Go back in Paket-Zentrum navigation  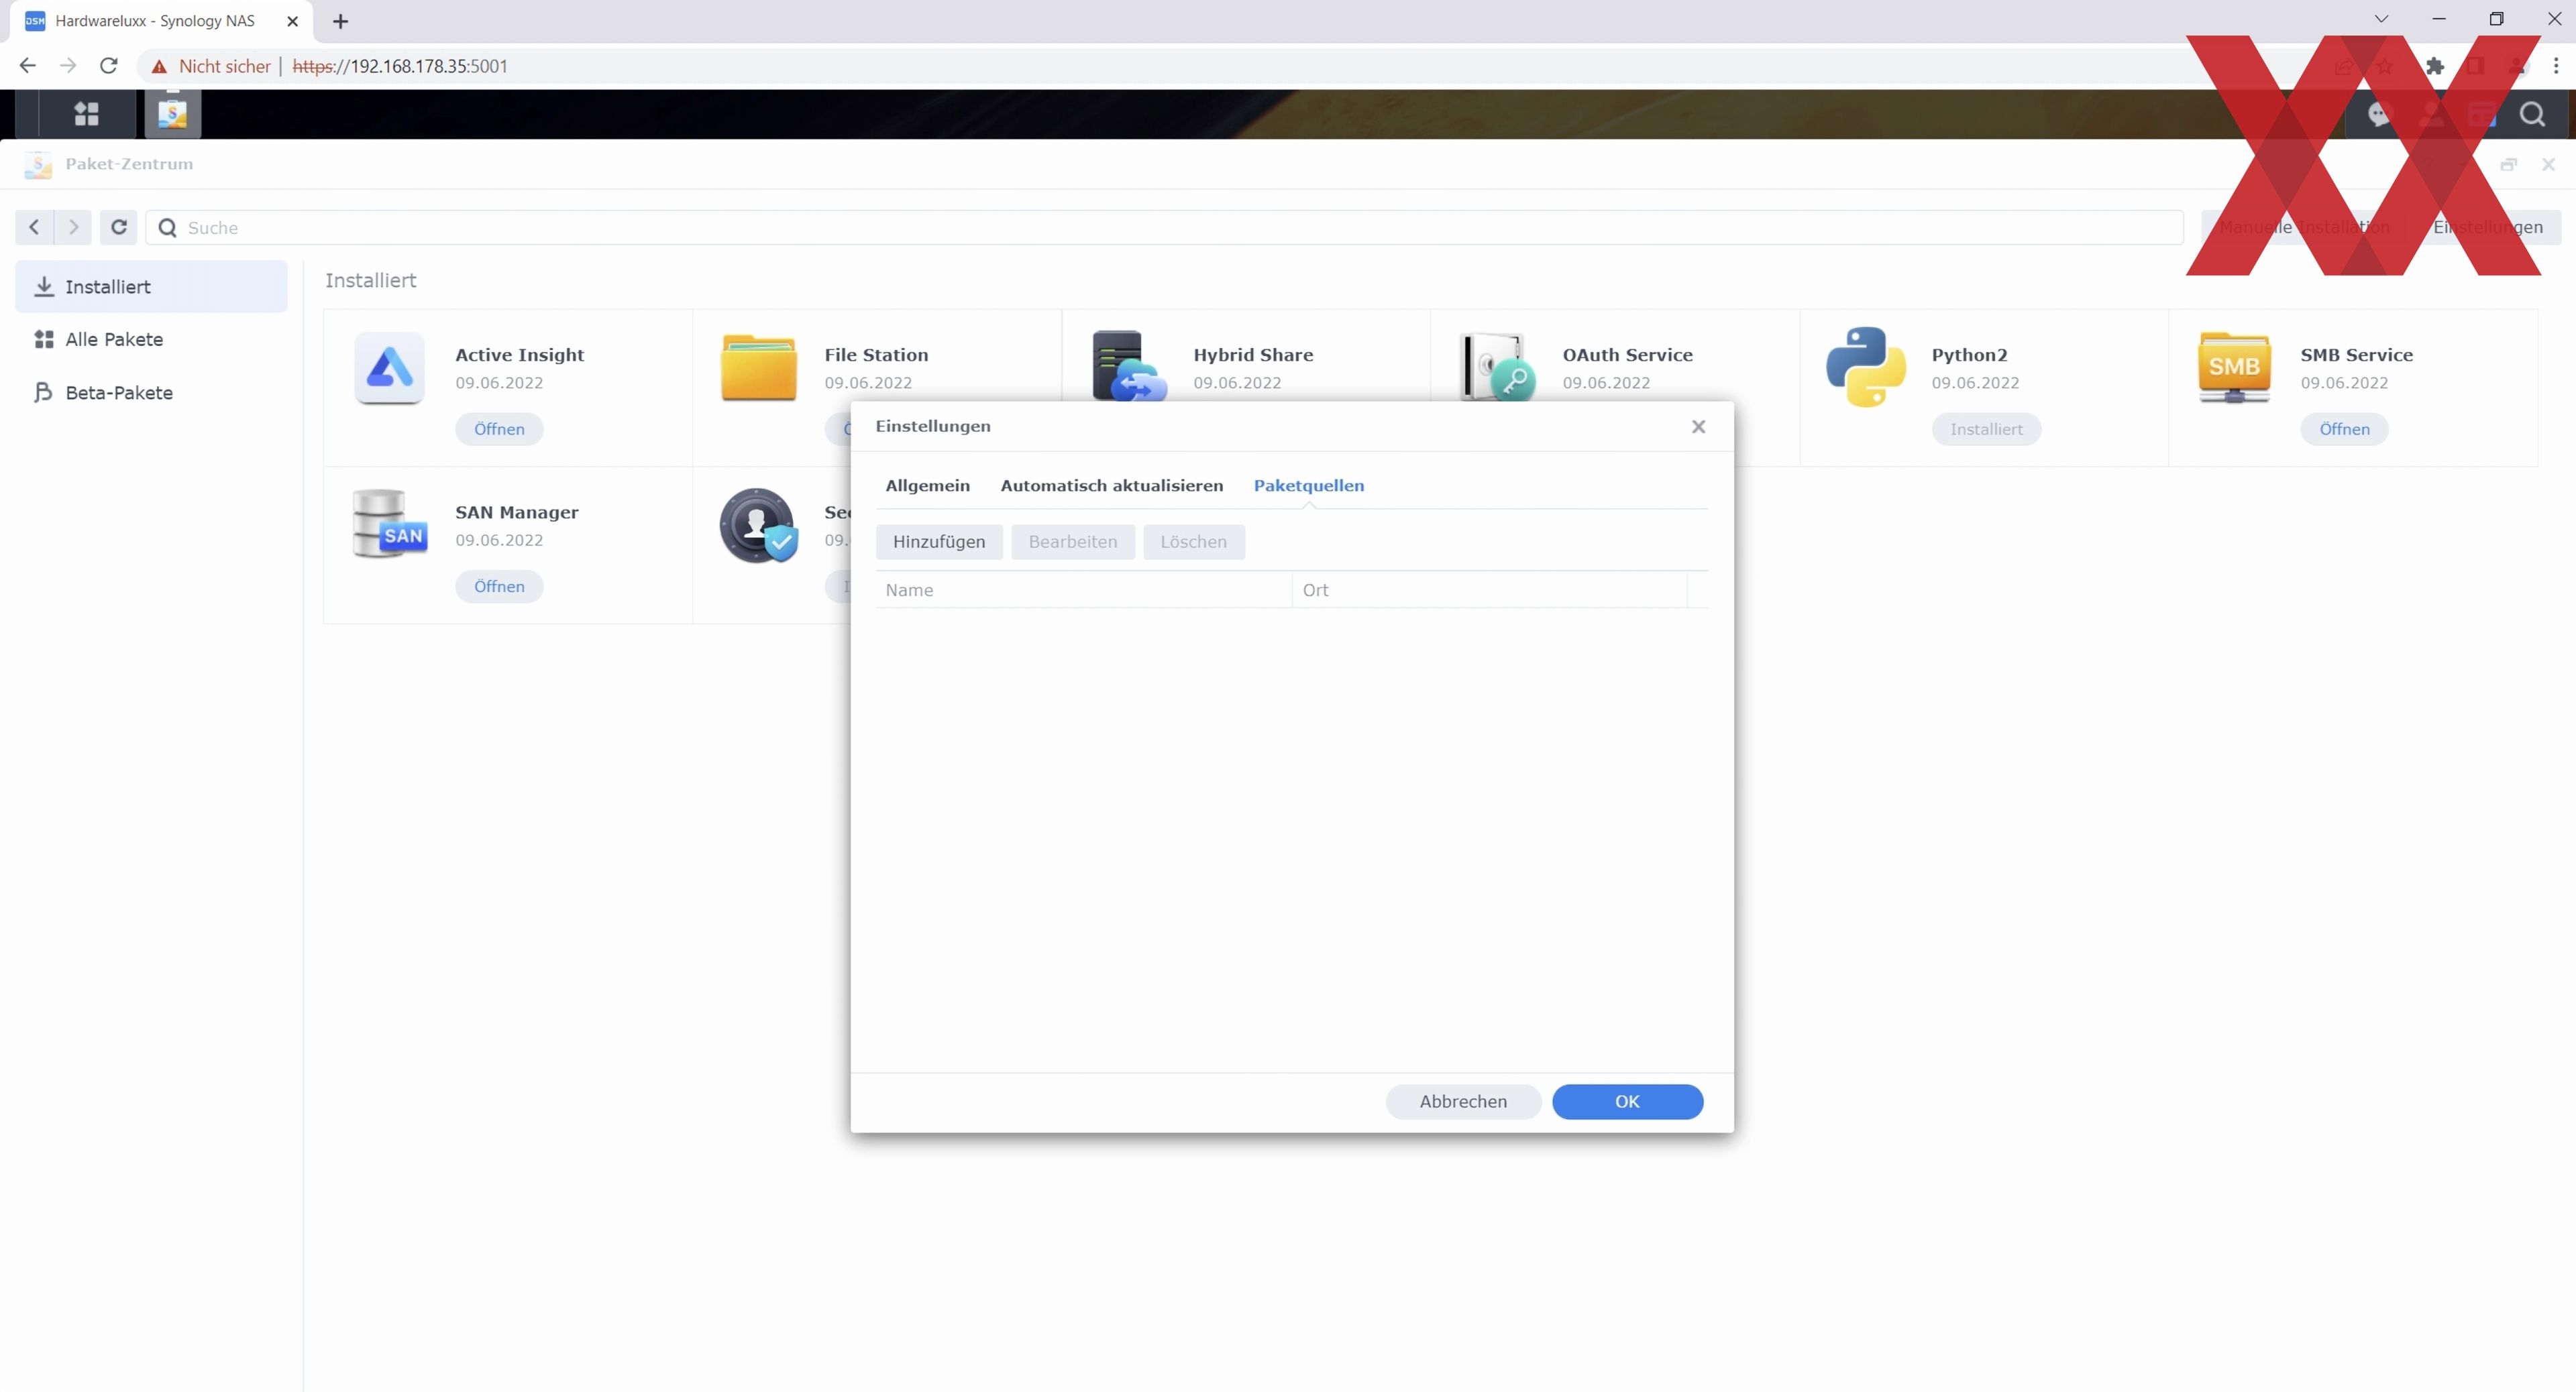point(34,227)
